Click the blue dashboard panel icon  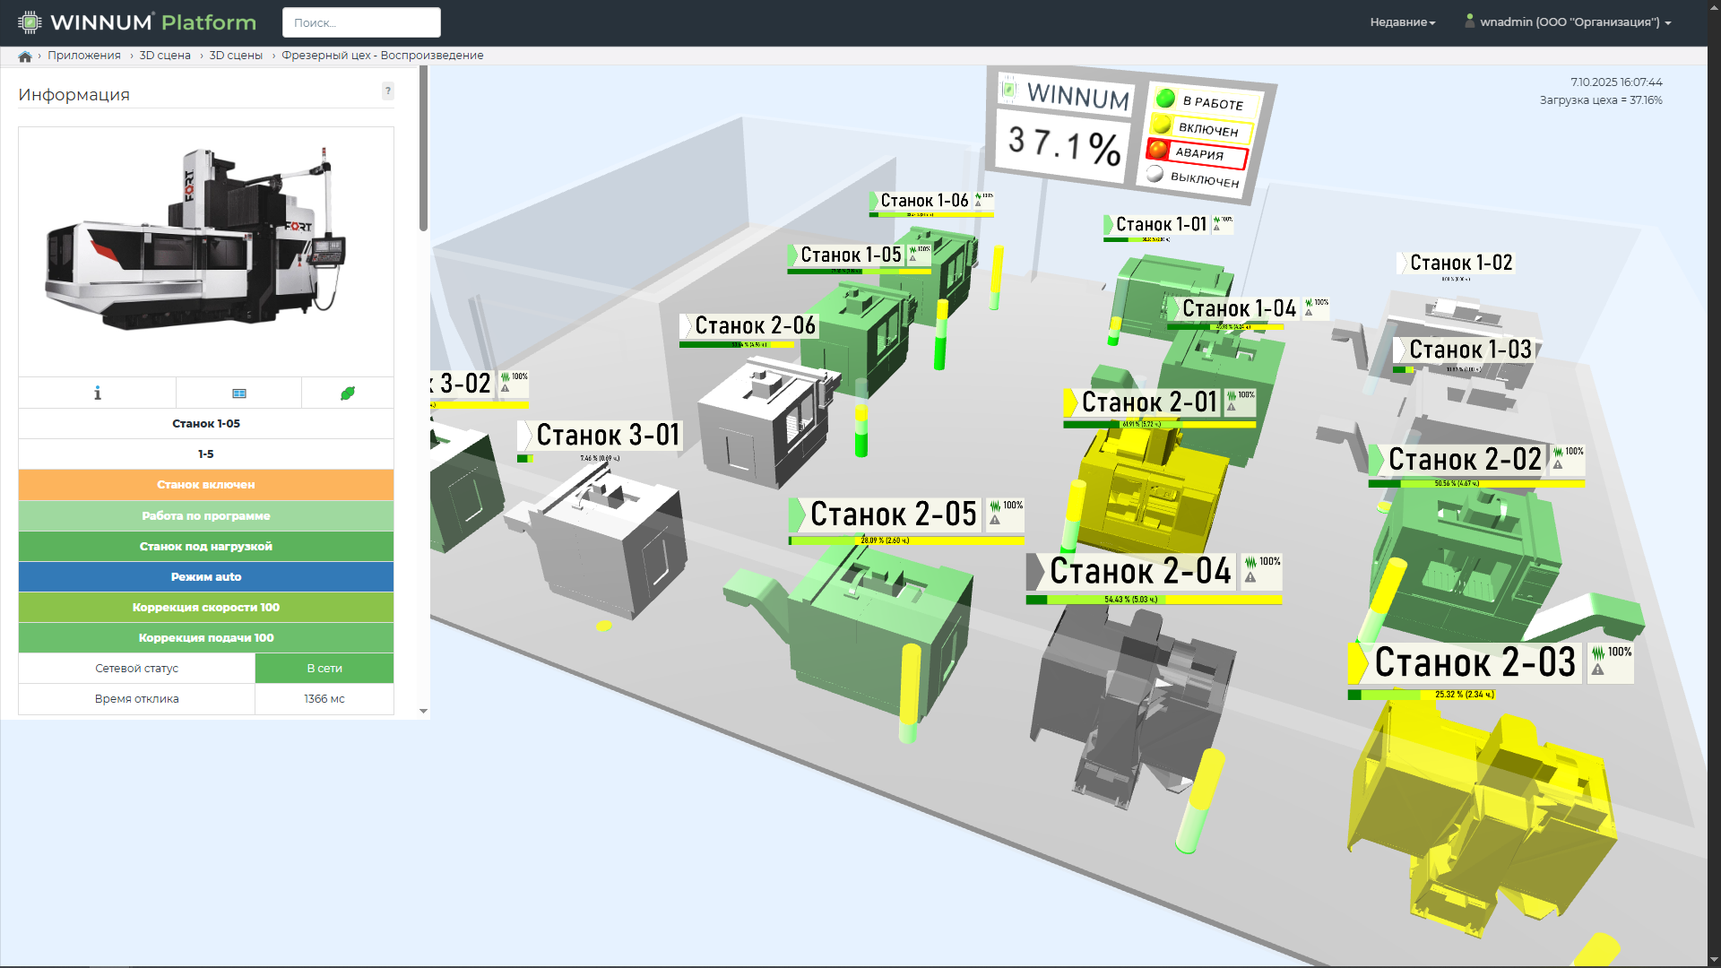(239, 393)
